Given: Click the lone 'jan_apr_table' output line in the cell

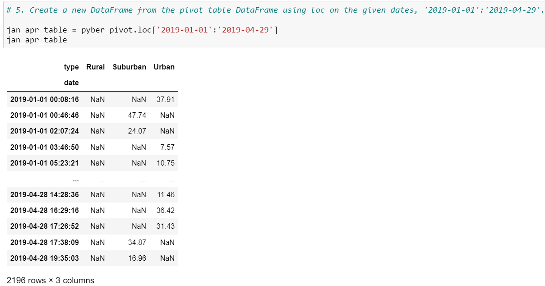Looking at the screenshot, I should (37, 40).
